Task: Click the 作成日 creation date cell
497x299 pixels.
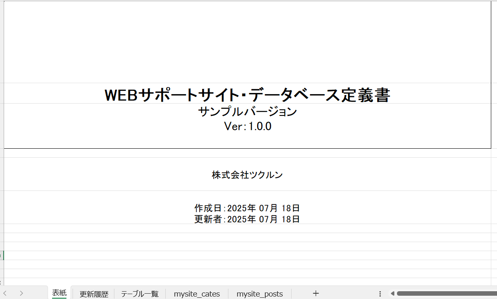Action: coord(247,208)
